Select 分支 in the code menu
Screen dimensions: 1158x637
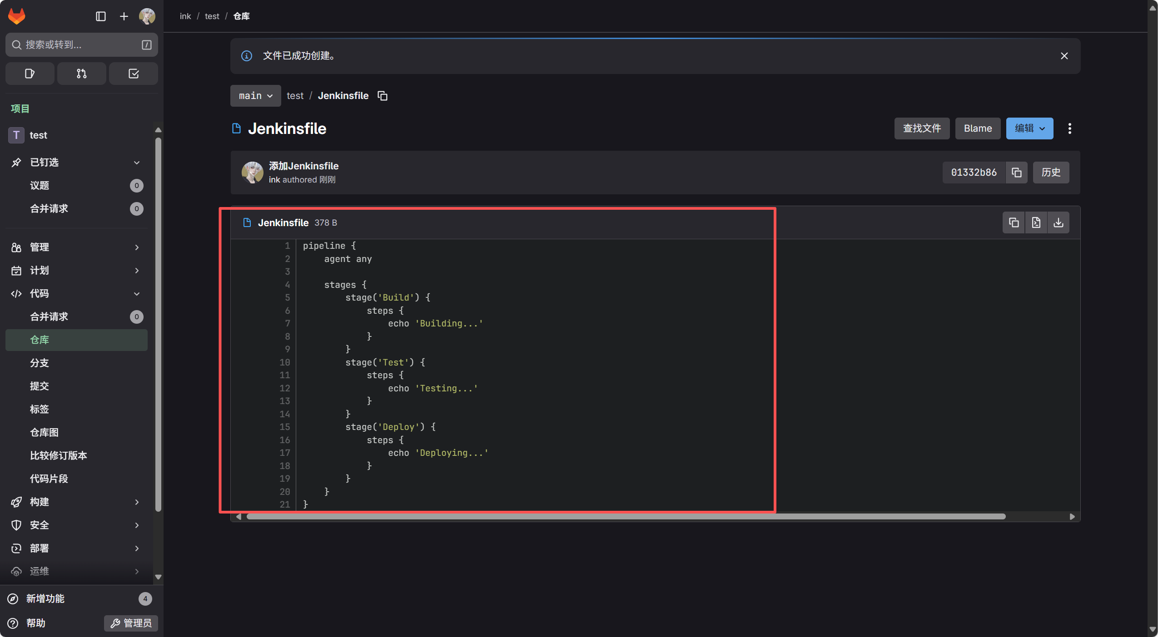click(40, 363)
